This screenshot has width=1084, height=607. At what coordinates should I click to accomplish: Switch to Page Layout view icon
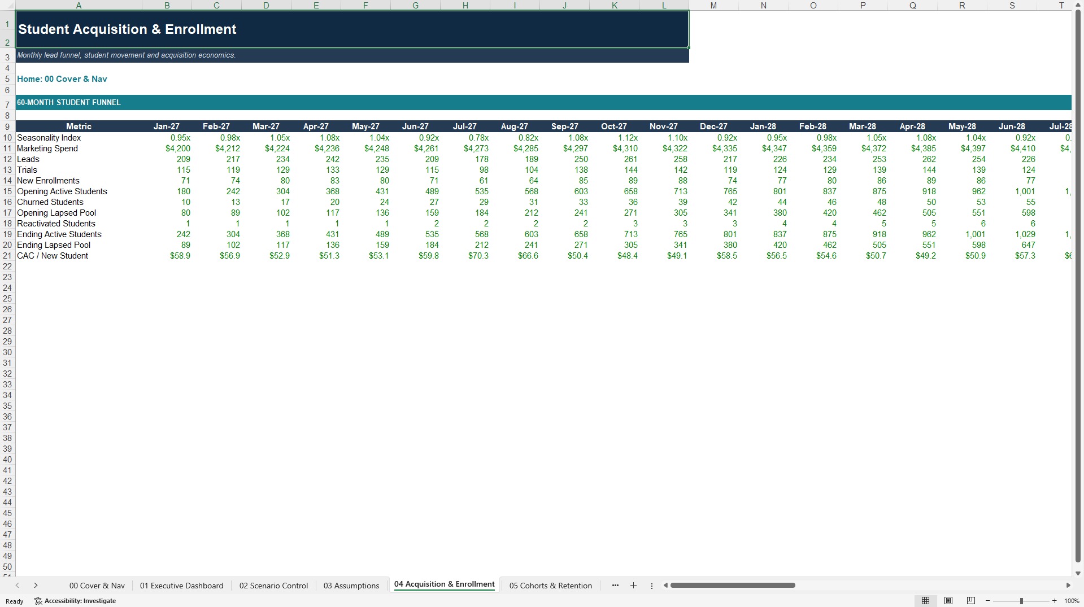(948, 601)
